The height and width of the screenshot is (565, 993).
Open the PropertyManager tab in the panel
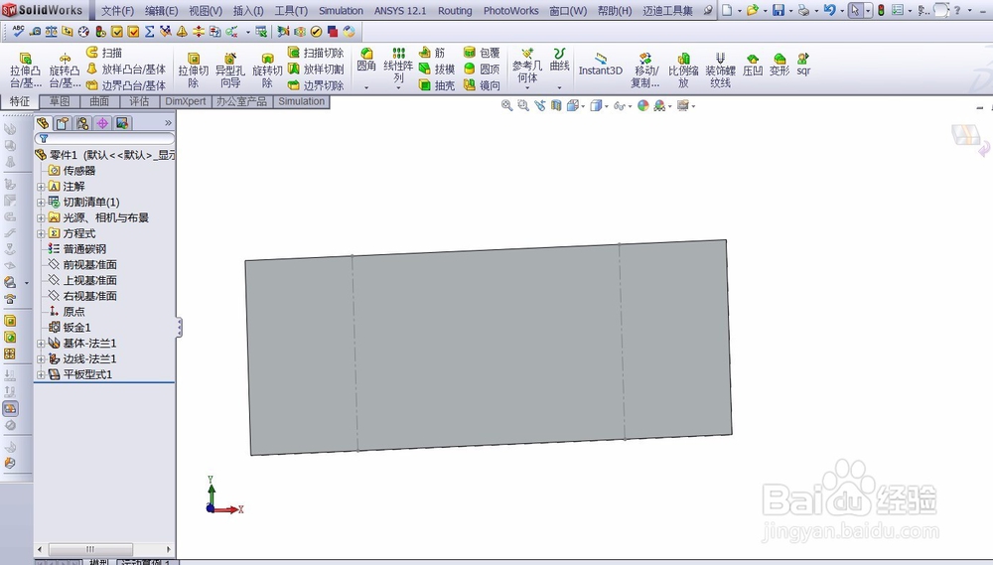click(x=62, y=123)
